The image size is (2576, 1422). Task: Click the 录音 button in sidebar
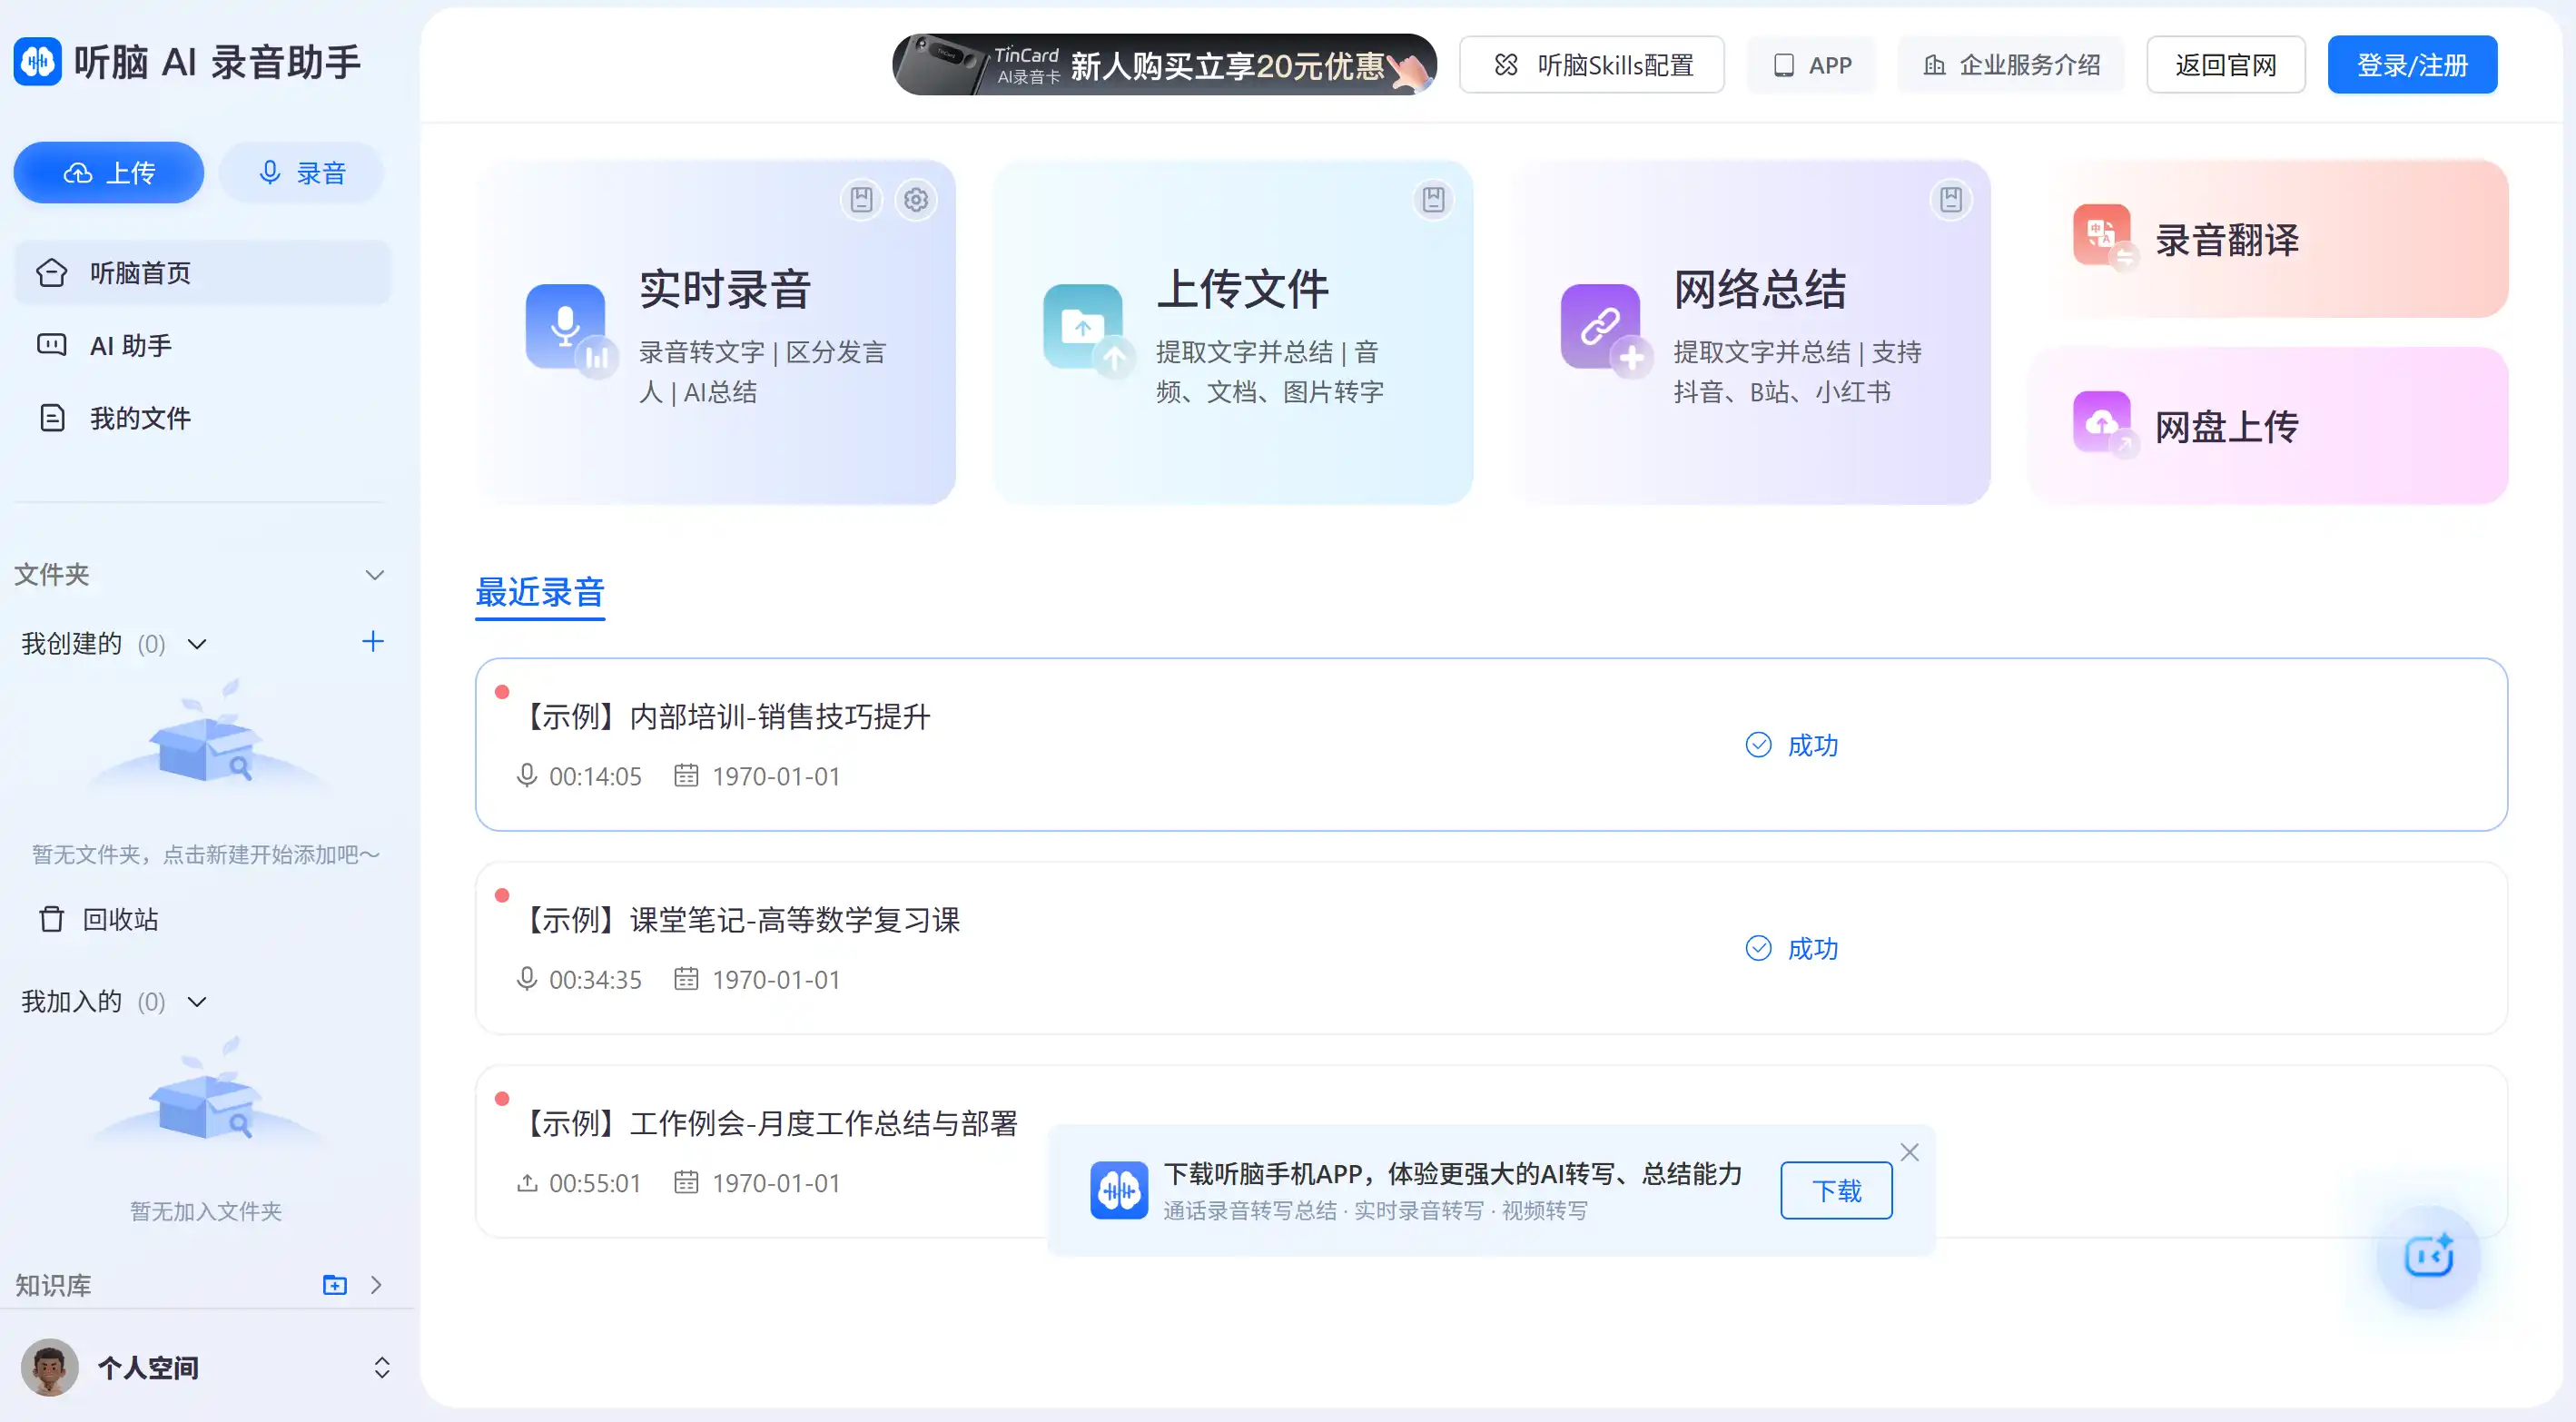pos(301,172)
